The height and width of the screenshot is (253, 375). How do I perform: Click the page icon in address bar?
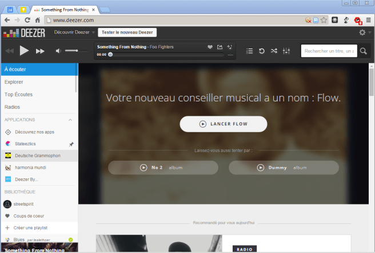[316, 20]
